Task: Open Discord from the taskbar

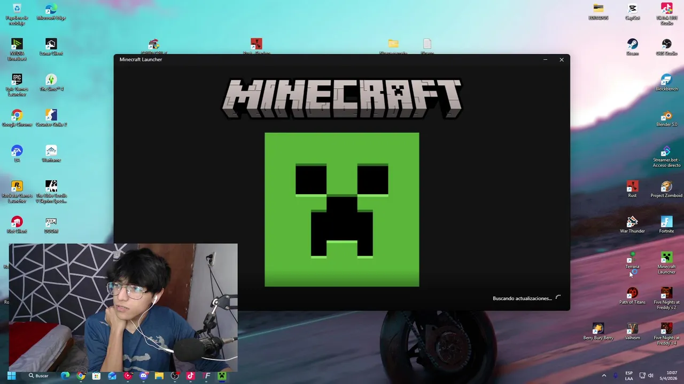Action: click(143, 375)
